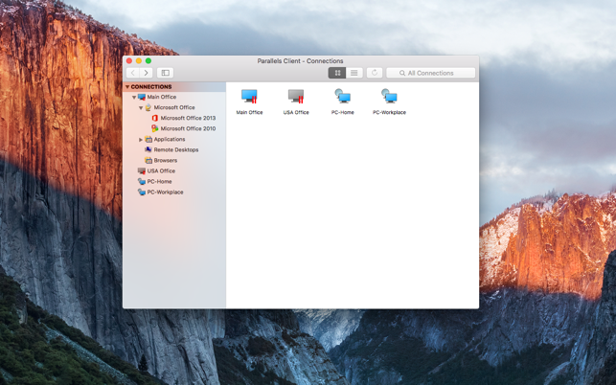This screenshot has width=616, height=385.
Task: Open the USA Office connection icon in grid
Action: 296,97
